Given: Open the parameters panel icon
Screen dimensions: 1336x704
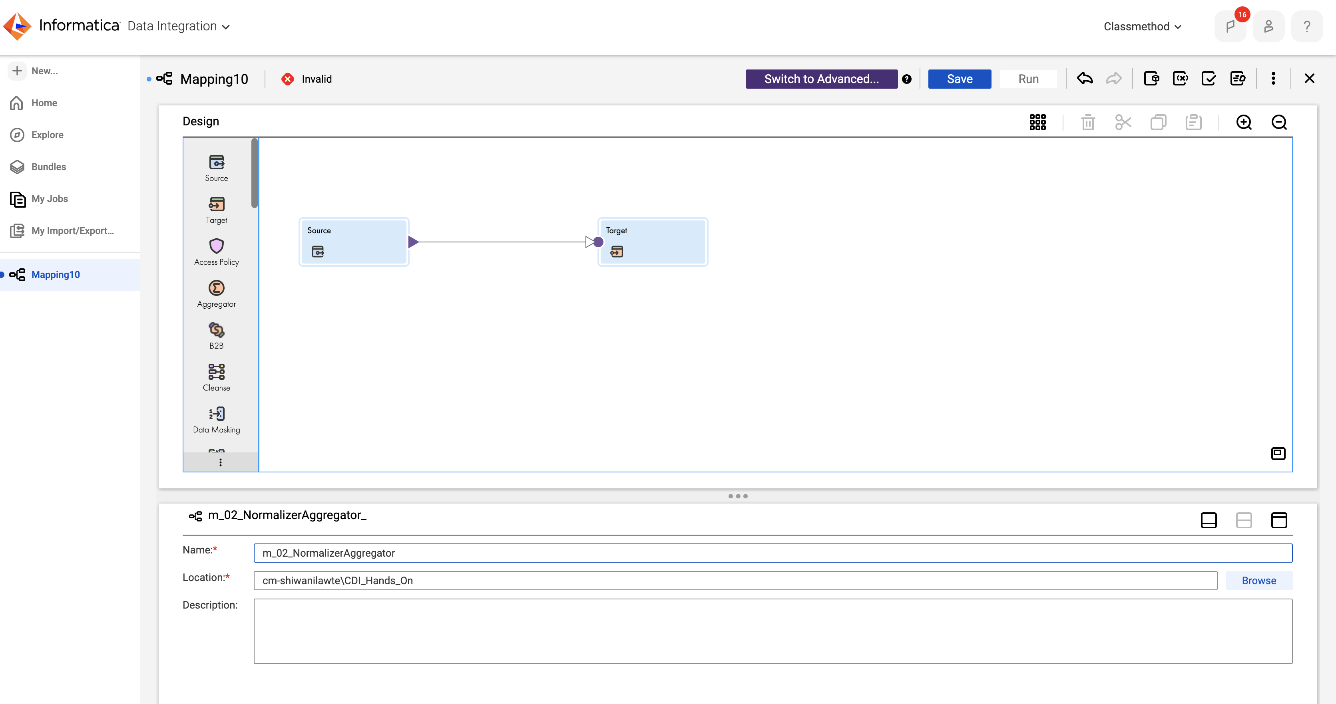Looking at the screenshot, I should pyautogui.click(x=1151, y=79).
